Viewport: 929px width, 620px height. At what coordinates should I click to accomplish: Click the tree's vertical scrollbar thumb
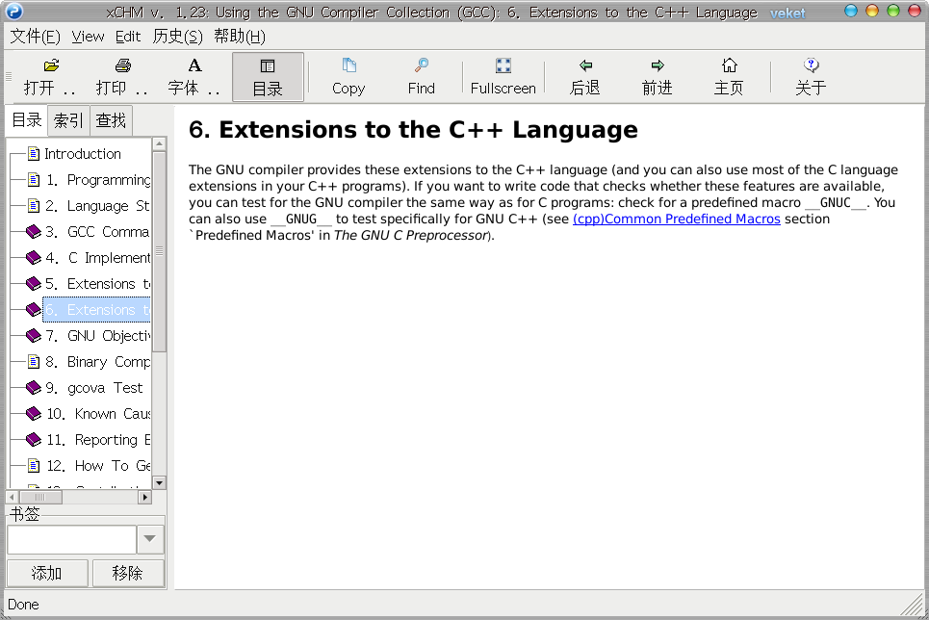[x=159, y=252]
